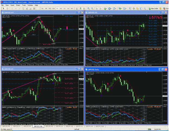169x131 pixels.
Task: Open the Tools menu
Action: (24, 5)
